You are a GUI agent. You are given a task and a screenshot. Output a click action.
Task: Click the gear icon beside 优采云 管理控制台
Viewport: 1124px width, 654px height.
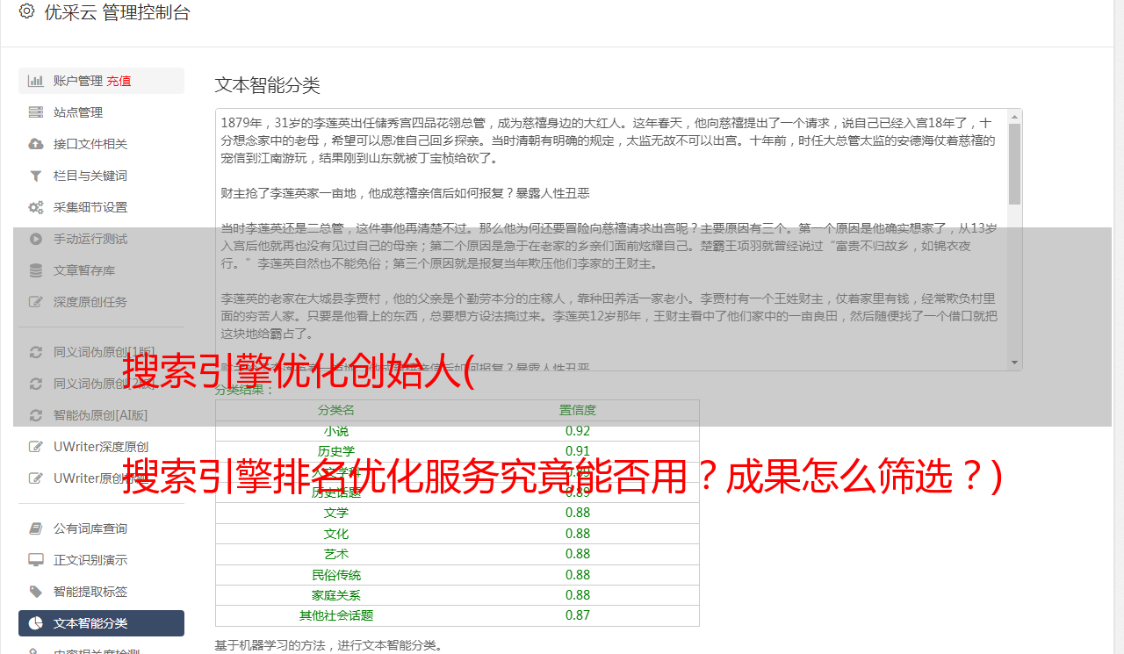(x=26, y=11)
